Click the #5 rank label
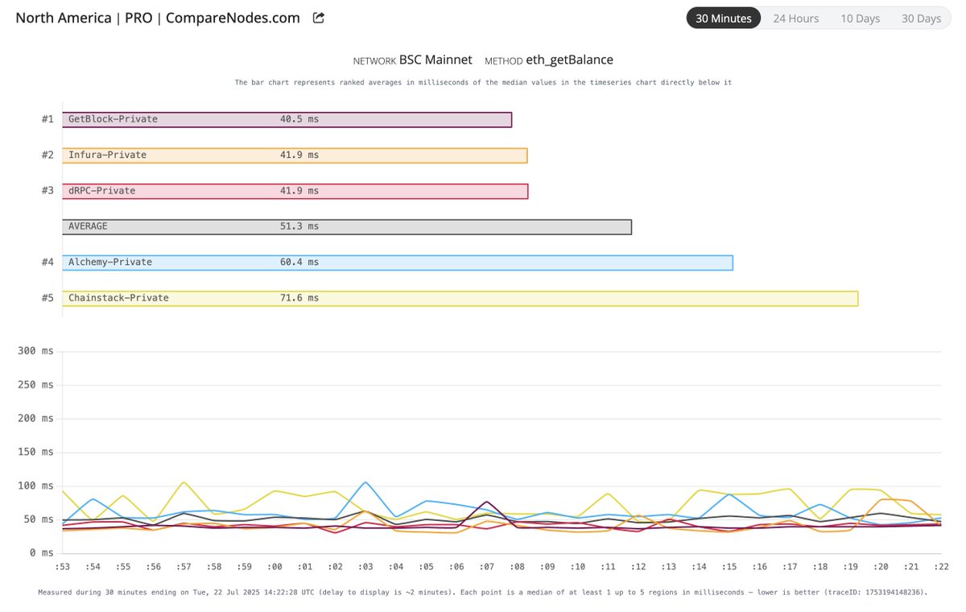This screenshot has width=966, height=612. point(47,298)
